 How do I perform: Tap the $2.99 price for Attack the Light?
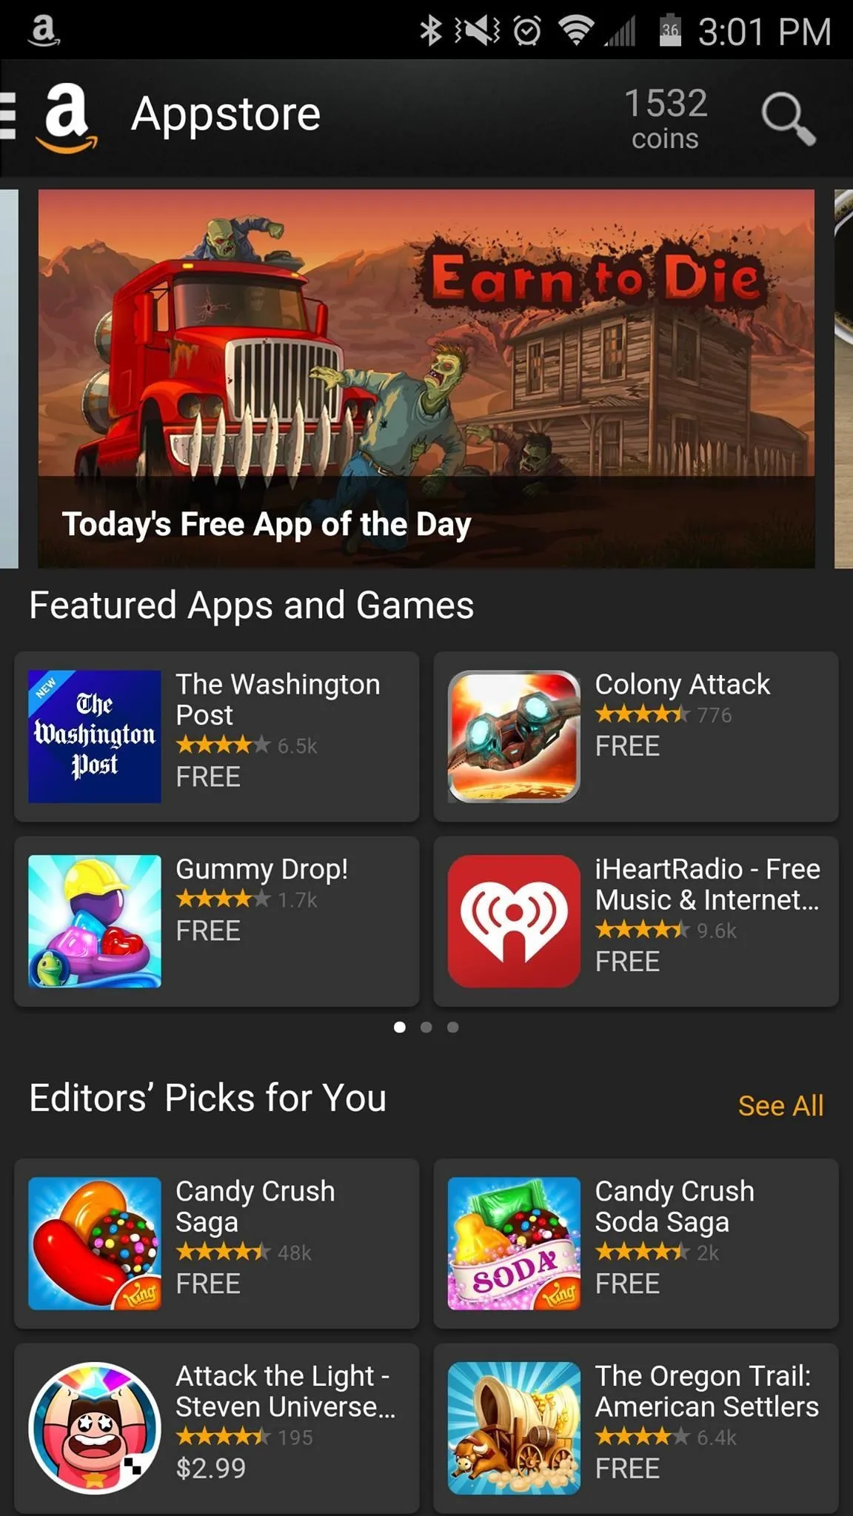click(x=210, y=1468)
